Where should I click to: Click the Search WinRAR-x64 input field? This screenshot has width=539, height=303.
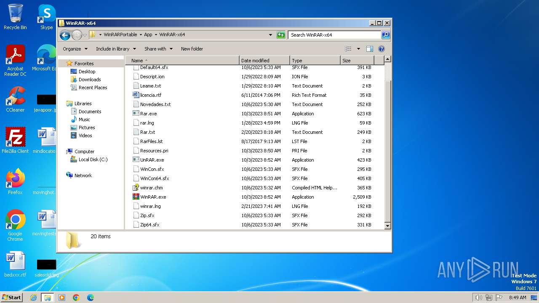(335, 35)
